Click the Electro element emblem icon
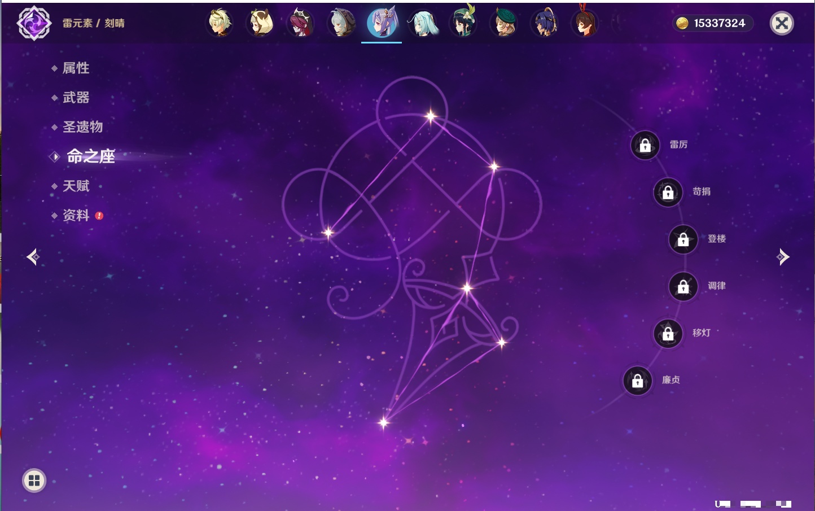815x511 pixels. point(34,23)
